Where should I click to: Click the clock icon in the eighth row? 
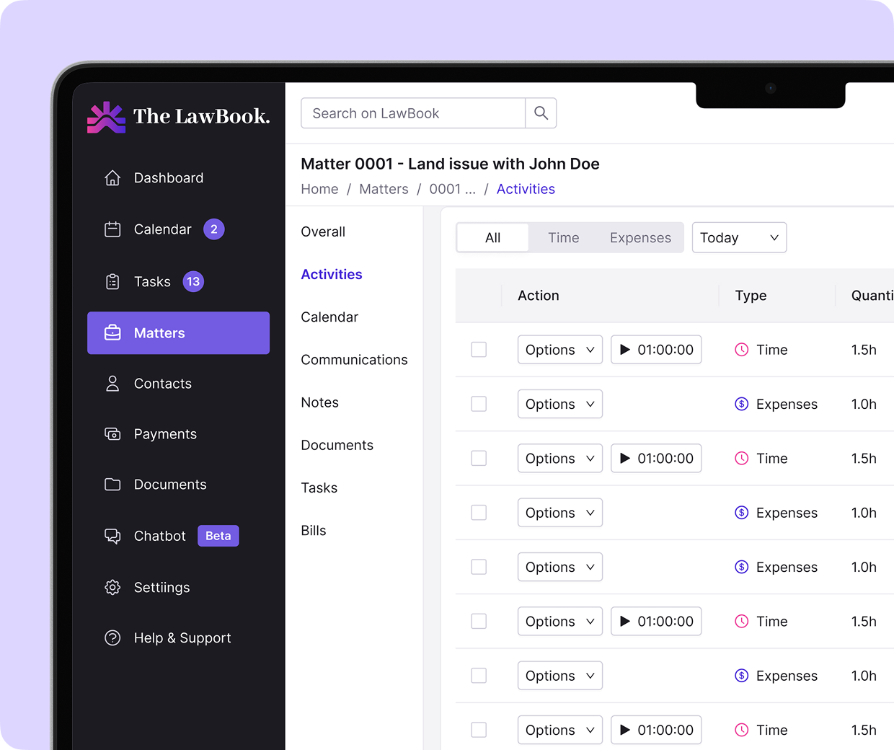pos(741,730)
